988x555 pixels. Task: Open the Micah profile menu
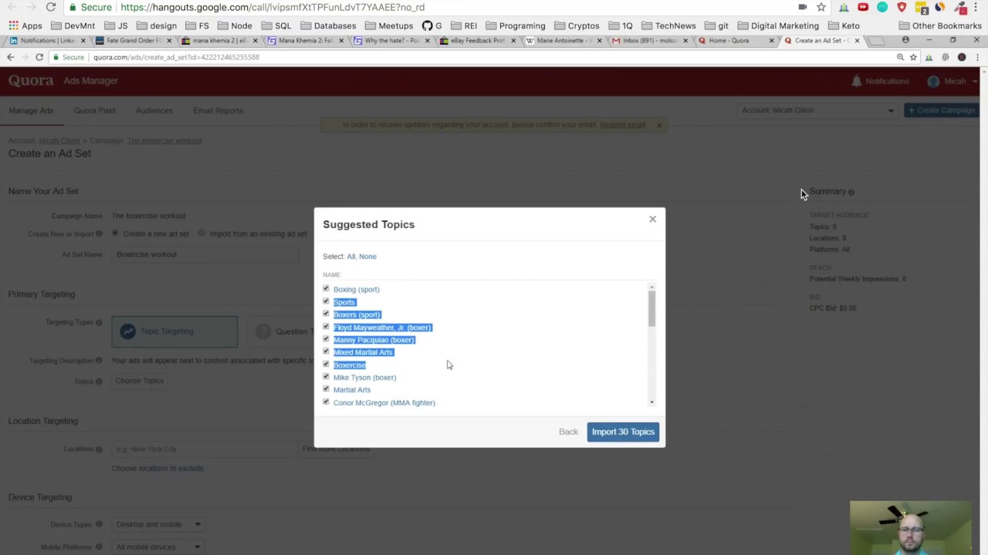tap(952, 81)
